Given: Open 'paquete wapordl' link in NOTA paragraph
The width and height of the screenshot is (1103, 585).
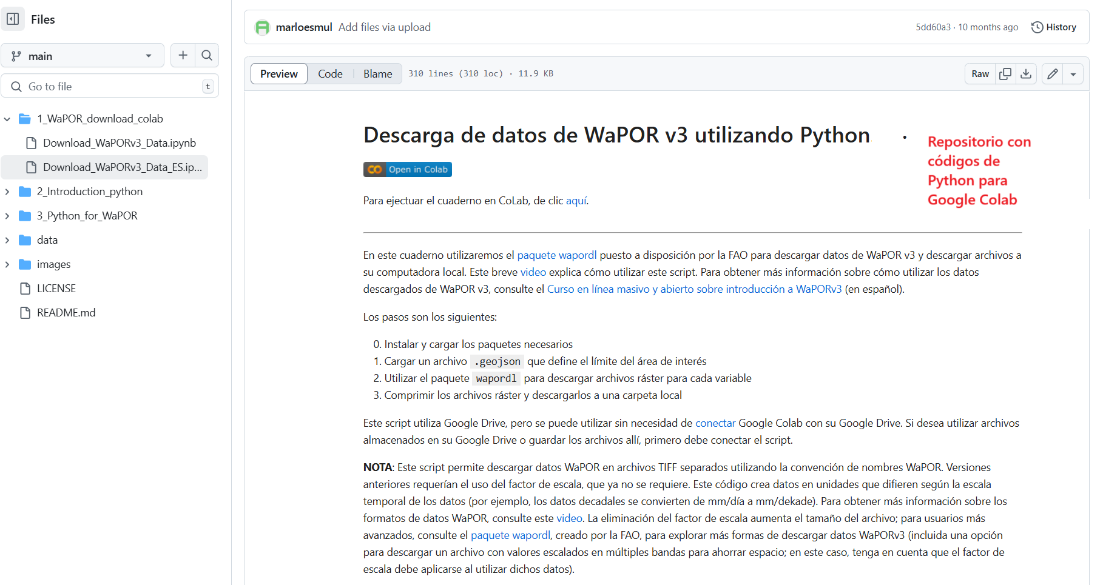Looking at the screenshot, I should coord(510,535).
